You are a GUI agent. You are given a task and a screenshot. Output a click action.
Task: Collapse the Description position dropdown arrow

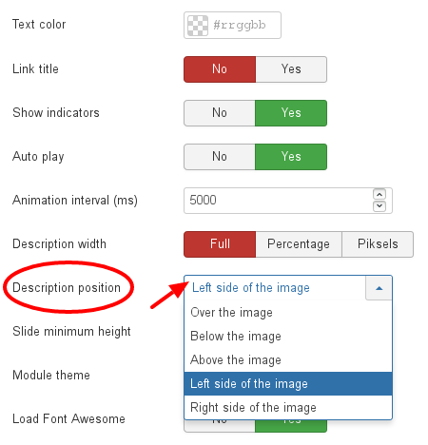(379, 288)
